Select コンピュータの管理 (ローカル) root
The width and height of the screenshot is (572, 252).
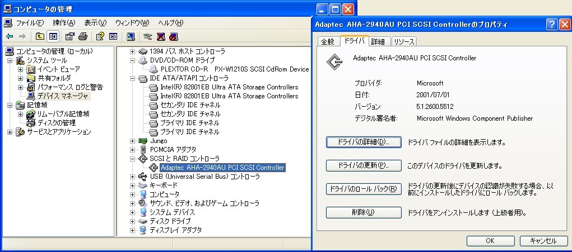point(55,51)
